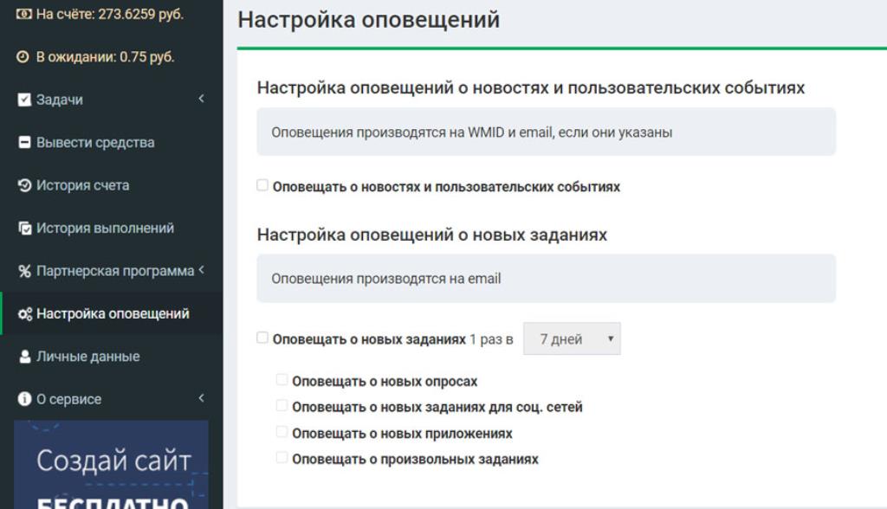Tick the Оповещать о новых опросах checkbox
Viewport: 887px width, 509px height.
pos(282,380)
